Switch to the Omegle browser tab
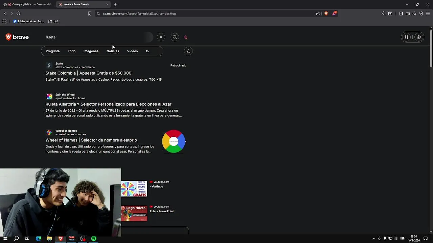The image size is (433, 243). coord(28,4)
